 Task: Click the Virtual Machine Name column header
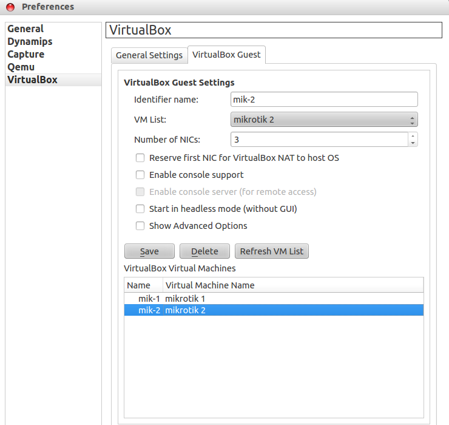[293, 285]
